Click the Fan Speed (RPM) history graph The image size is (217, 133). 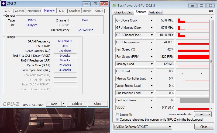point(193,57)
